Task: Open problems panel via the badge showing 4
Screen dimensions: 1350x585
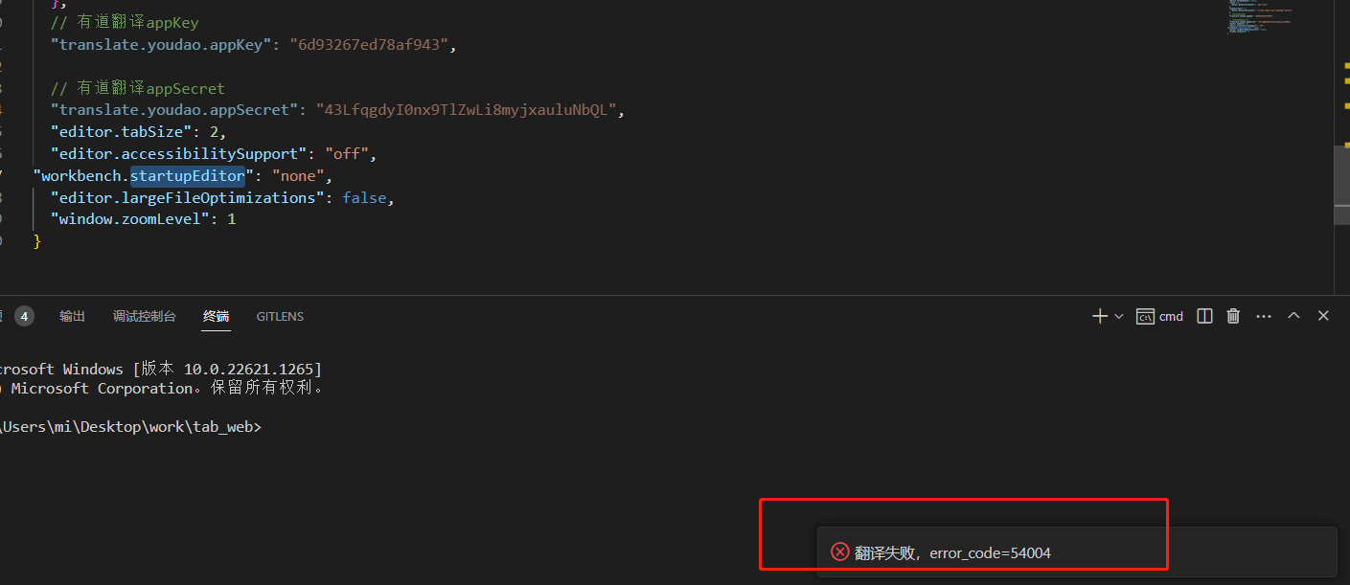Action: coord(24,315)
